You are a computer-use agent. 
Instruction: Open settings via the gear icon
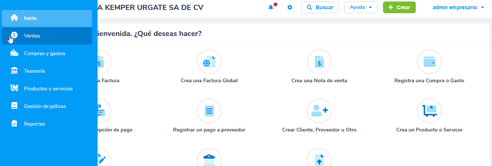click(290, 7)
